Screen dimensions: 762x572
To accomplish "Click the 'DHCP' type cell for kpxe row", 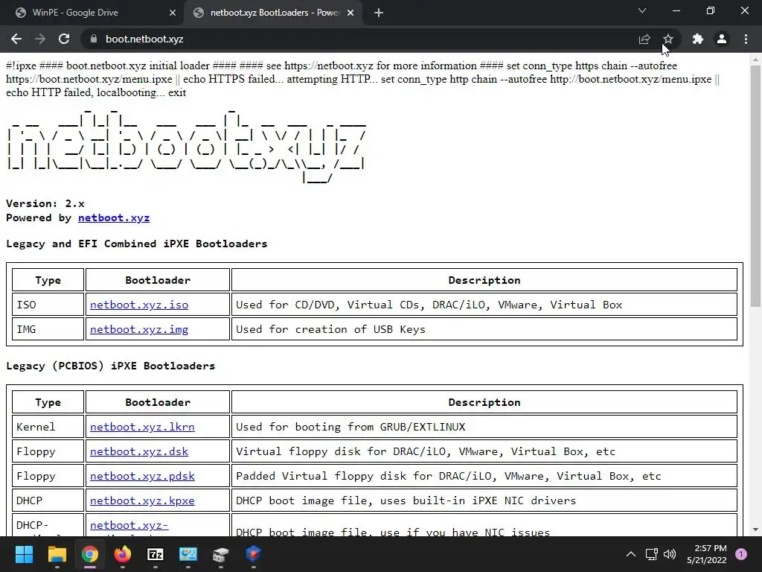I will (48, 500).
